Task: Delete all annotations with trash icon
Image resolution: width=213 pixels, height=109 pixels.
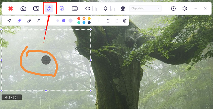Action: pyautogui.click(x=125, y=21)
